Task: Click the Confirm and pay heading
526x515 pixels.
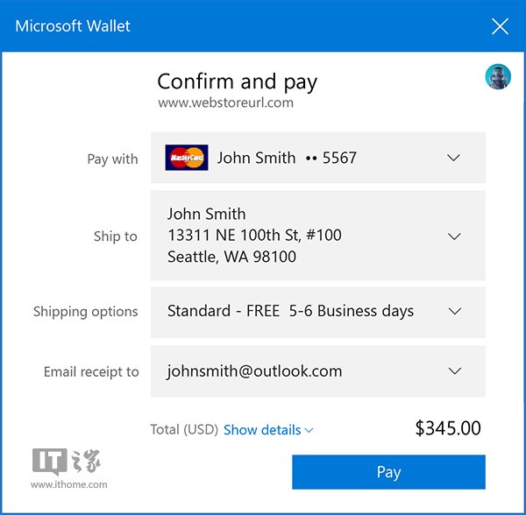Action: (238, 81)
